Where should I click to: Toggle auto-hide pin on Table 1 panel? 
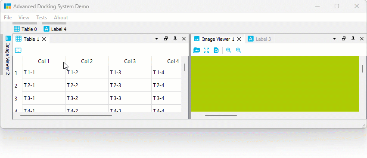tap(175, 39)
